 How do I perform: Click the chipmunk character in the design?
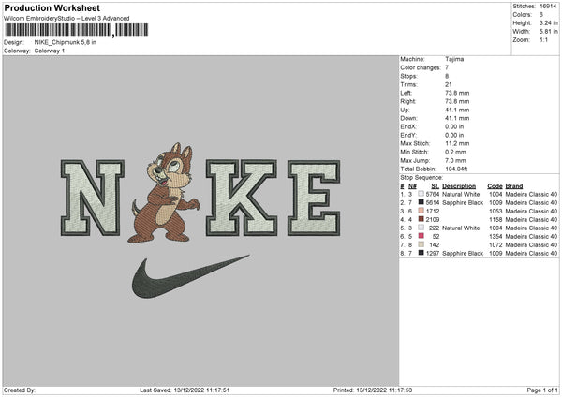164,193
